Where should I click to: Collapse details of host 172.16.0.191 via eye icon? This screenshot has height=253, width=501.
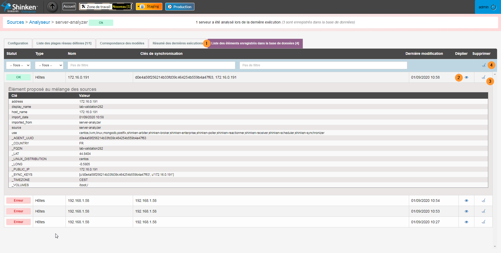(466, 77)
